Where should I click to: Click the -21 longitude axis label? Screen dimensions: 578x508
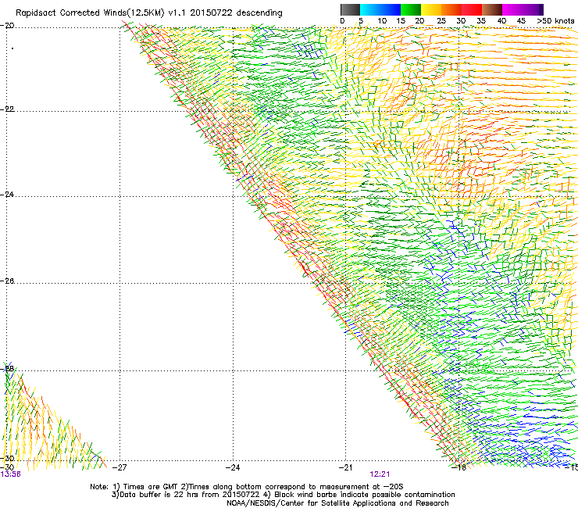tap(345, 467)
